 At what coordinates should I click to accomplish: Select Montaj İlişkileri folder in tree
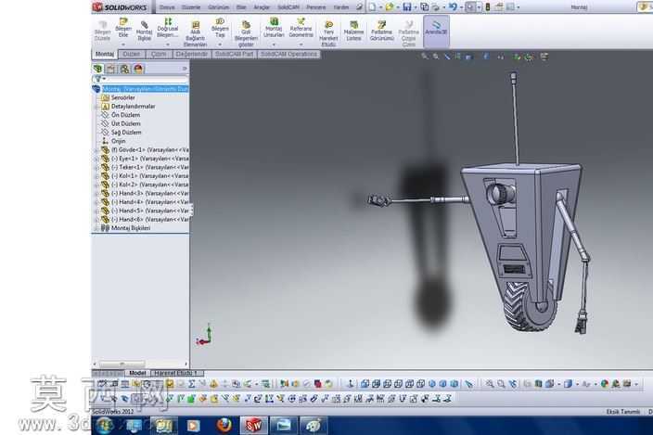coord(125,228)
